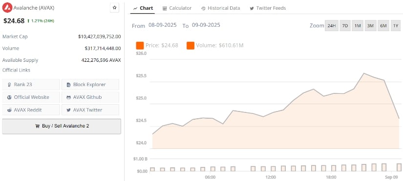Click the From date field 08-09-2025

[163, 25]
